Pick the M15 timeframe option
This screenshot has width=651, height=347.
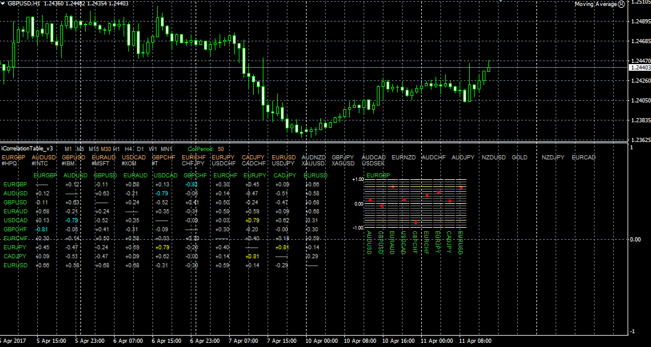click(x=94, y=149)
